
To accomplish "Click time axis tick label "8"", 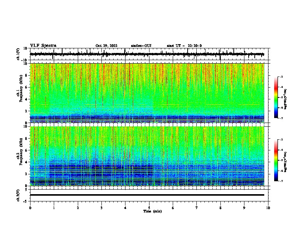I will 220,208.
